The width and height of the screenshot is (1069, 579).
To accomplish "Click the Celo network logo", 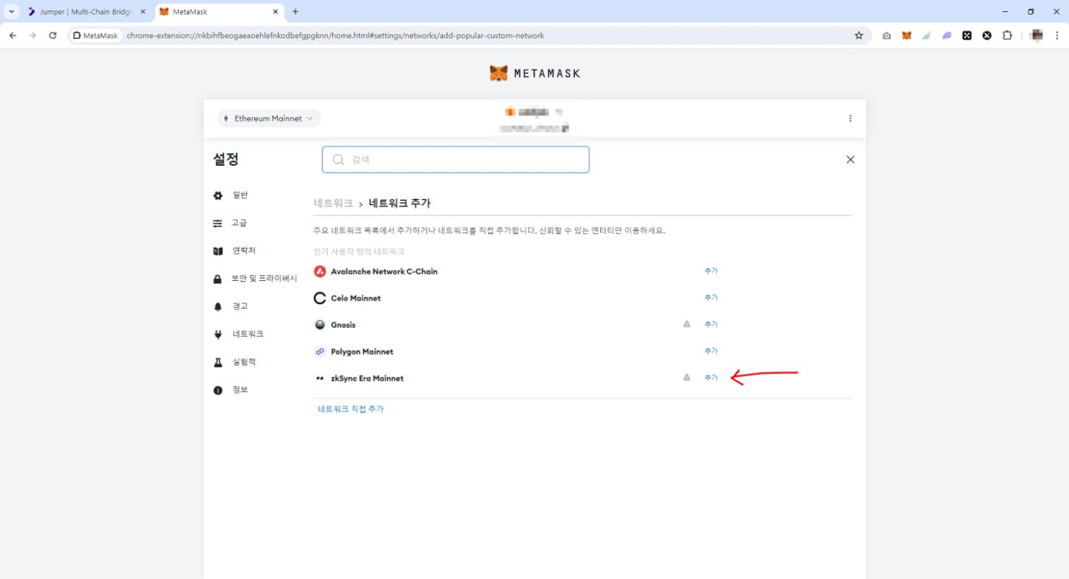I will (x=320, y=298).
